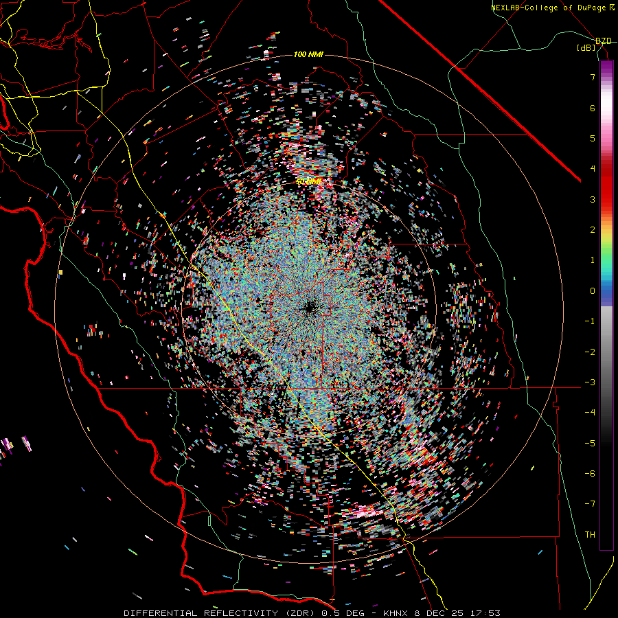
Task: Click the -5 dB value on color scale
Action: 590,444
